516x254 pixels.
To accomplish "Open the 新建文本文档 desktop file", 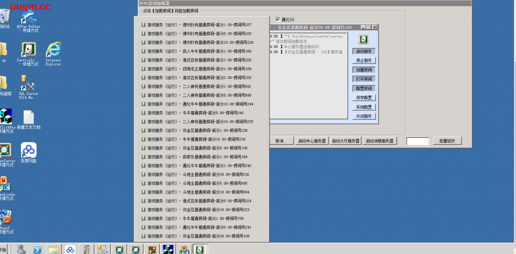I will [x=28, y=118].
